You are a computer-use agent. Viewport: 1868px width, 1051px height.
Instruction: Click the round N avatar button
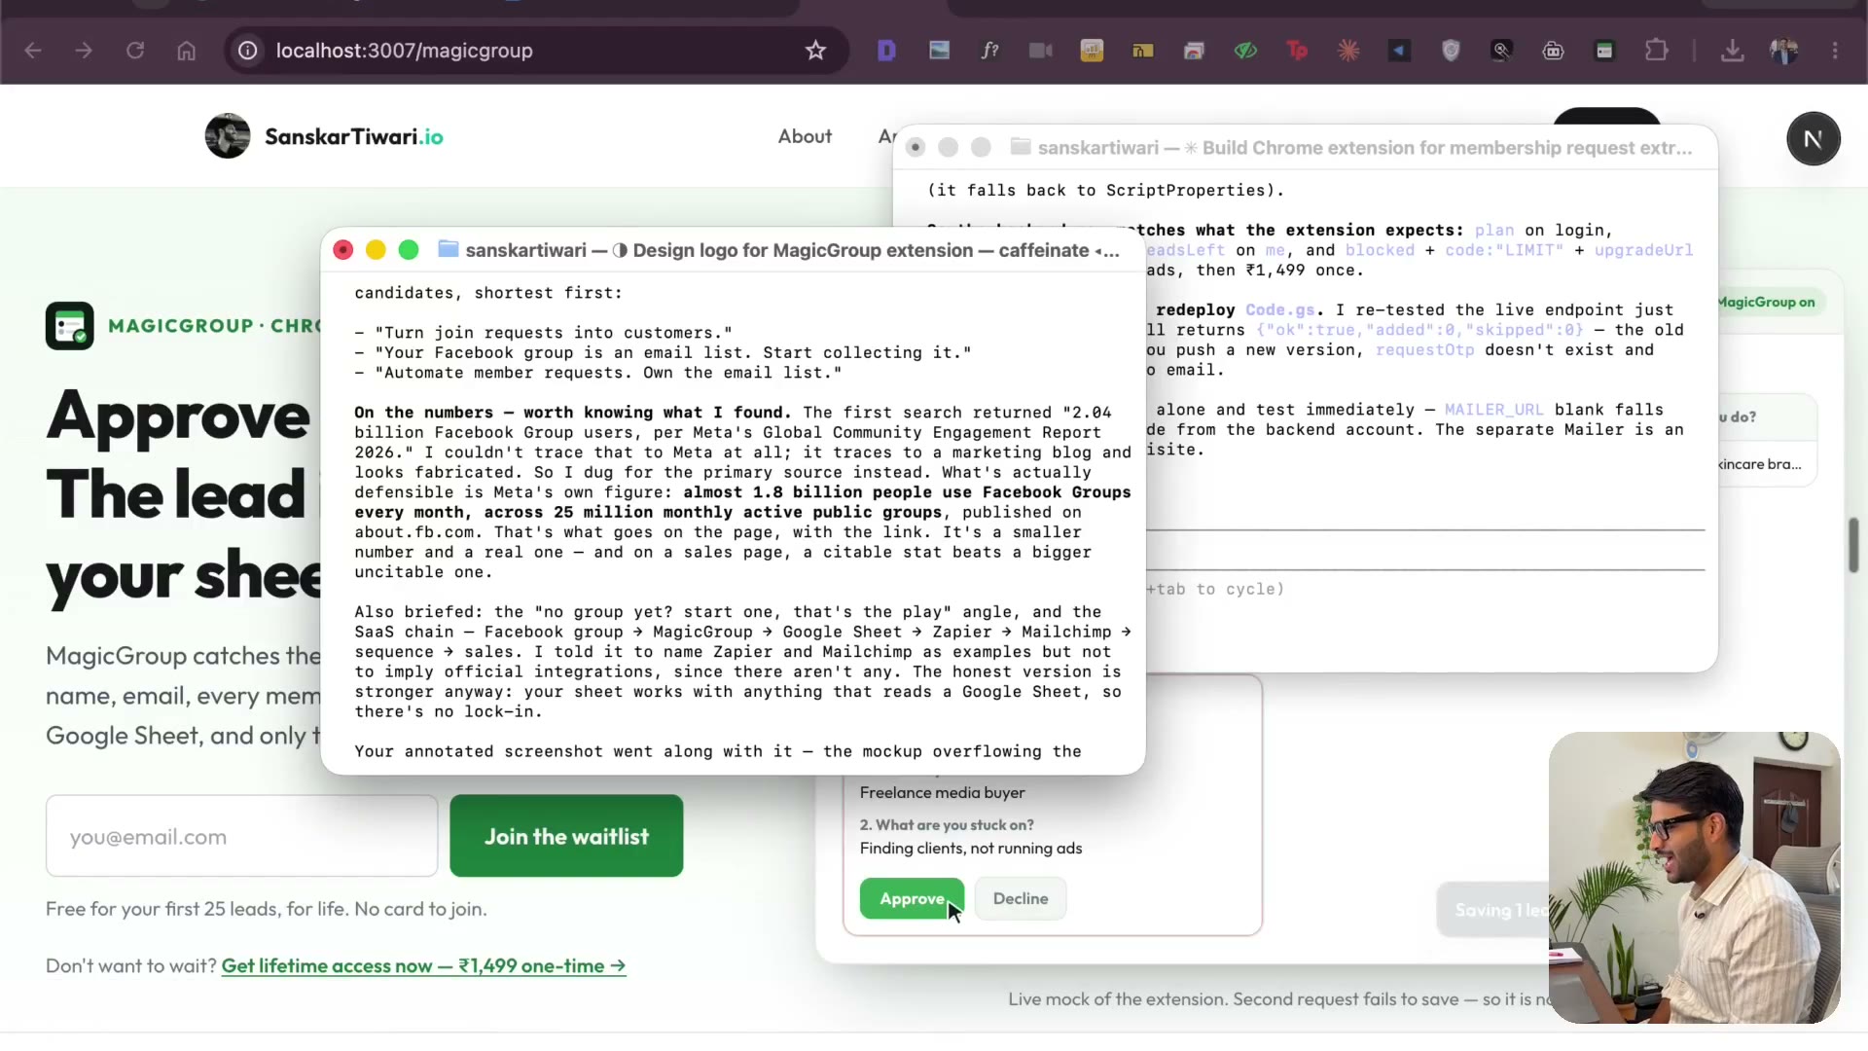coord(1813,139)
